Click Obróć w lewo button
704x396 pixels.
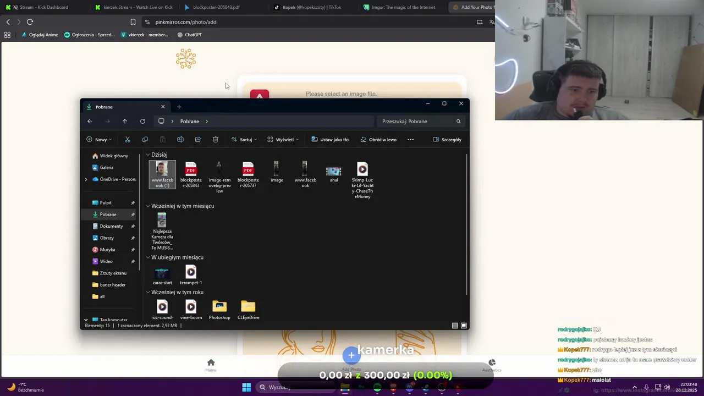click(378, 140)
